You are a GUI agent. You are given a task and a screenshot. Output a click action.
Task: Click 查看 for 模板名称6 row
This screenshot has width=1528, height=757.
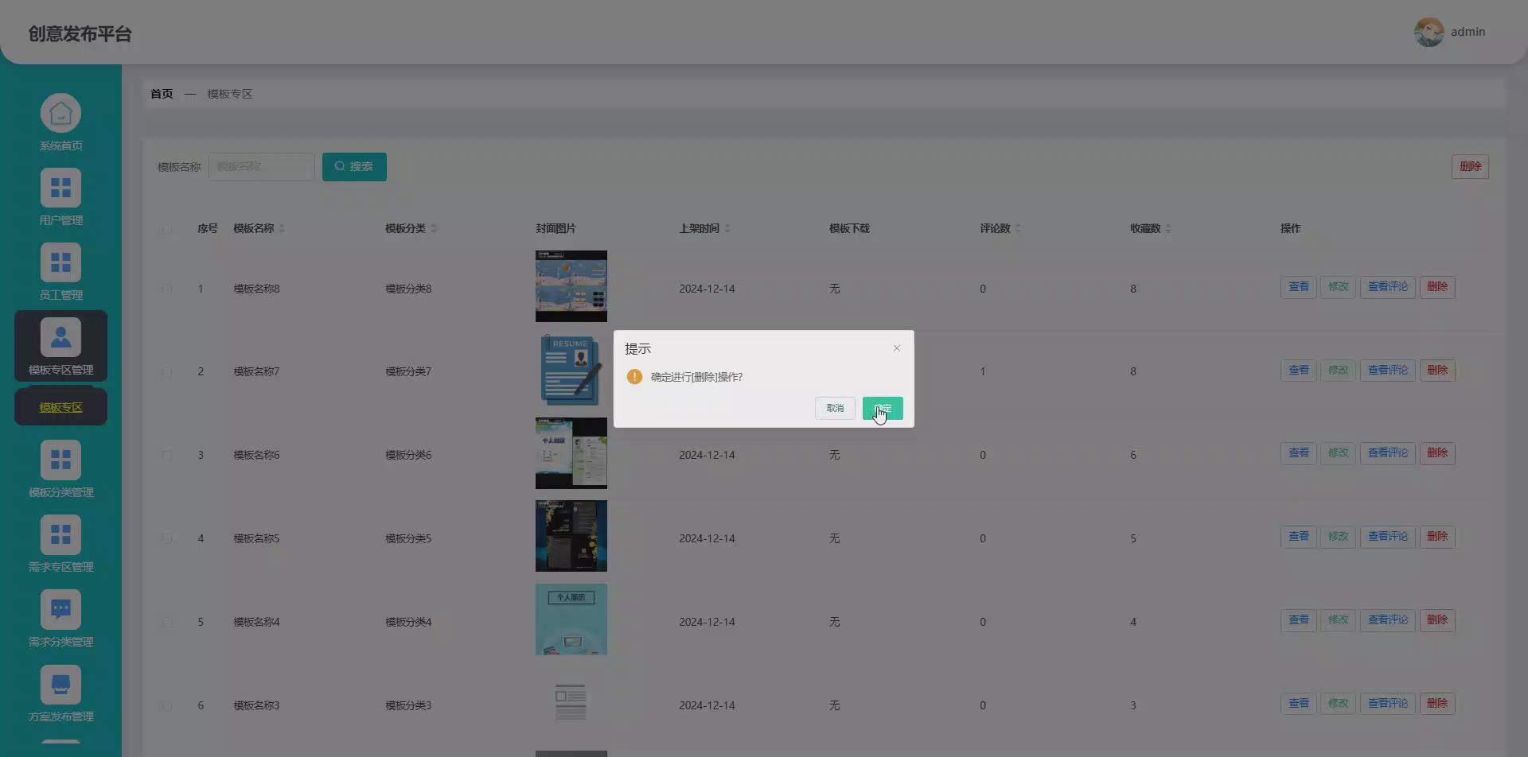pyautogui.click(x=1298, y=453)
